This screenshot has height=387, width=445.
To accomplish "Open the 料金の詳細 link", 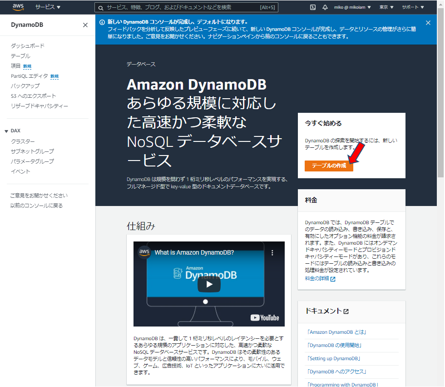I will click(317, 278).
